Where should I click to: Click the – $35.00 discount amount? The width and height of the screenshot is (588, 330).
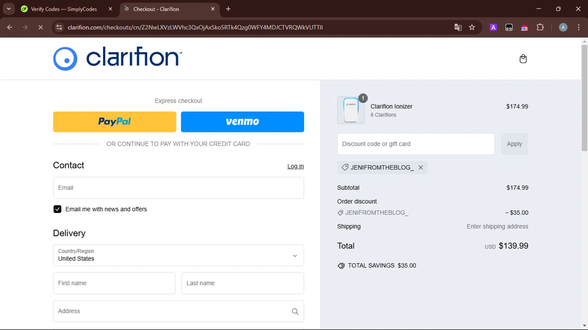pyautogui.click(x=517, y=213)
